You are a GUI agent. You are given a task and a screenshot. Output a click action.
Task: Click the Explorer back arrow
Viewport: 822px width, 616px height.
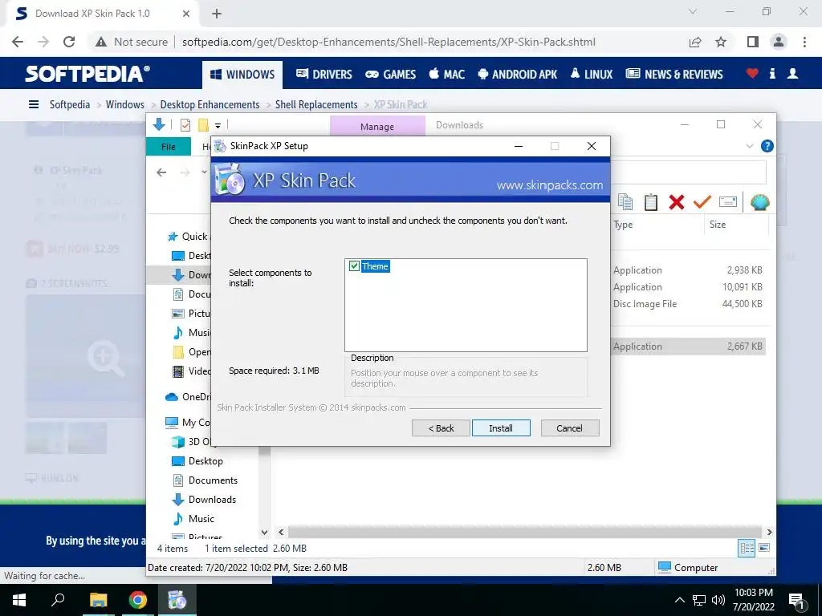pyautogui.click(x=161, y=172)
